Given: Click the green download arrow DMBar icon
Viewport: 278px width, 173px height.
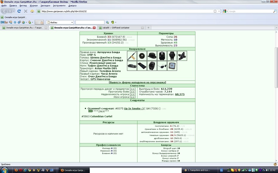Looking at the screenshot, I should tap(112, 22).
